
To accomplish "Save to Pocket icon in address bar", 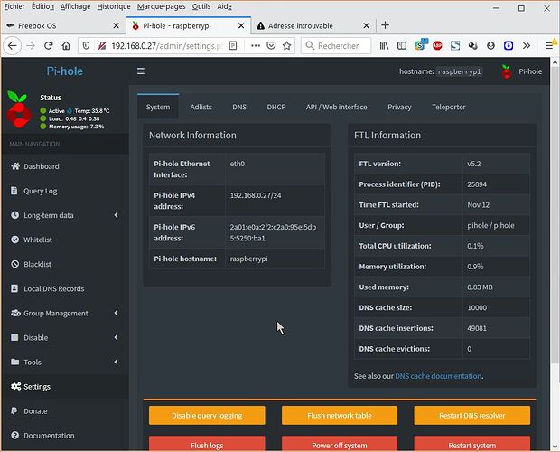I will tap(272, 46).
